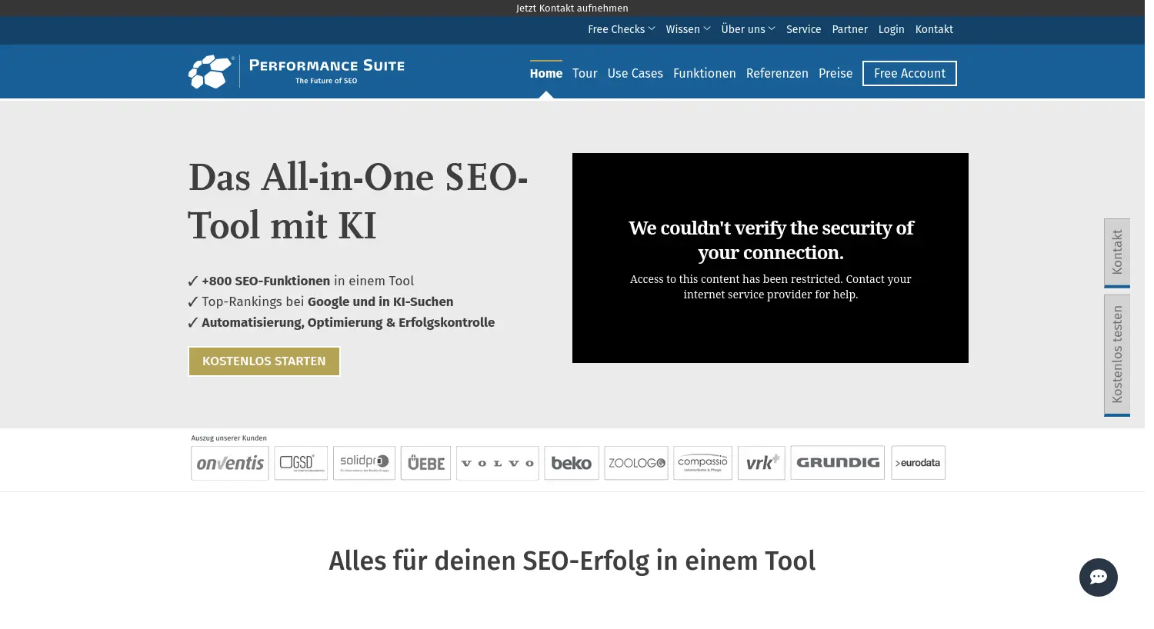
Task: Open the Tour page from navigation
Action: click(585, 73)
